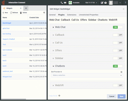
Task: Add a new view with plus tab
Action: (x=26, y=8)
